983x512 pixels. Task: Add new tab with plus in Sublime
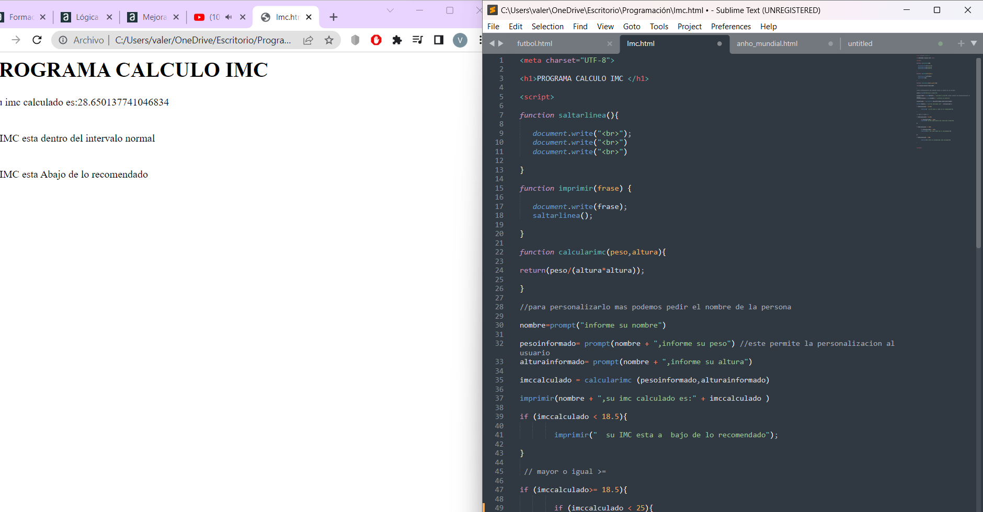(x=961, y=43)
